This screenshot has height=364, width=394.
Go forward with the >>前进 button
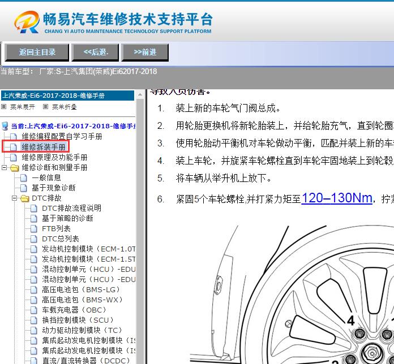(145, 52)
